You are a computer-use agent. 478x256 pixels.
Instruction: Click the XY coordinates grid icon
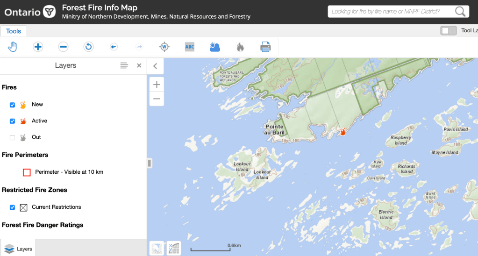[x=174, y=248]
